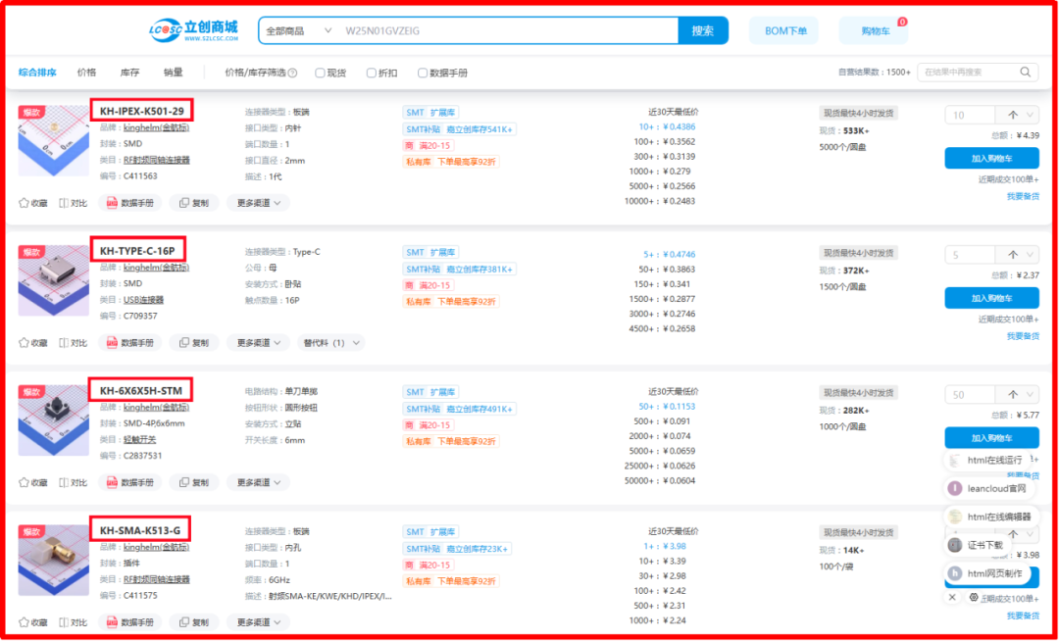Open RF射频同轴连接器 category link of KH-IPEX-K501-29
Screen dimensions: 1059x641
coord(157,161)
